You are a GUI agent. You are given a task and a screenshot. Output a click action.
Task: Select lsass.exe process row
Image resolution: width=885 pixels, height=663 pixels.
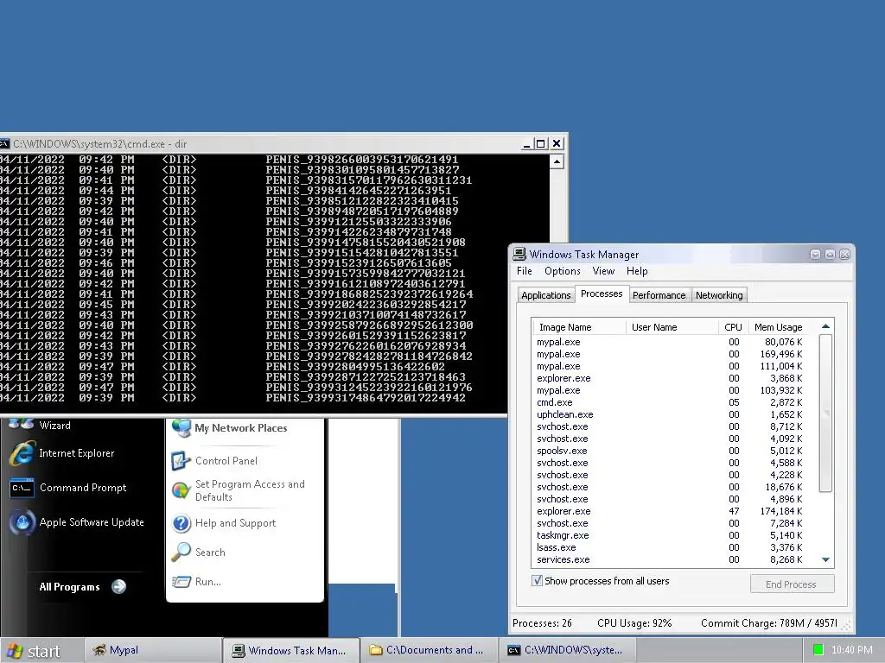[x=669, y=547]
